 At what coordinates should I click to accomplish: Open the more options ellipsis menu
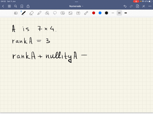click(x=150, y=6)
